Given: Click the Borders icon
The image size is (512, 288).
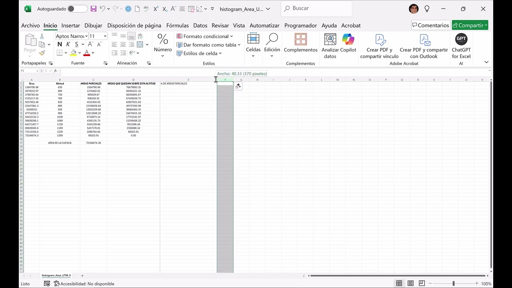Looking at the screenshot, I should 60,53.
